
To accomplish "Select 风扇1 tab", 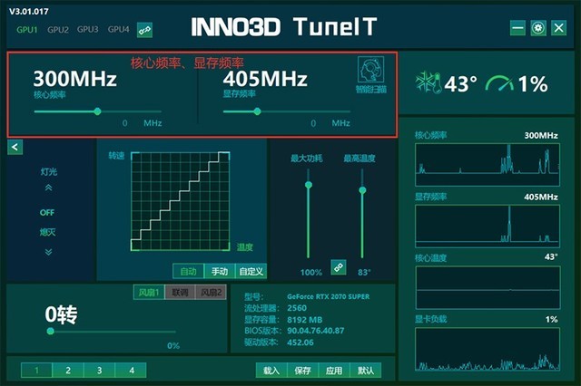I will tap(149, 293).
